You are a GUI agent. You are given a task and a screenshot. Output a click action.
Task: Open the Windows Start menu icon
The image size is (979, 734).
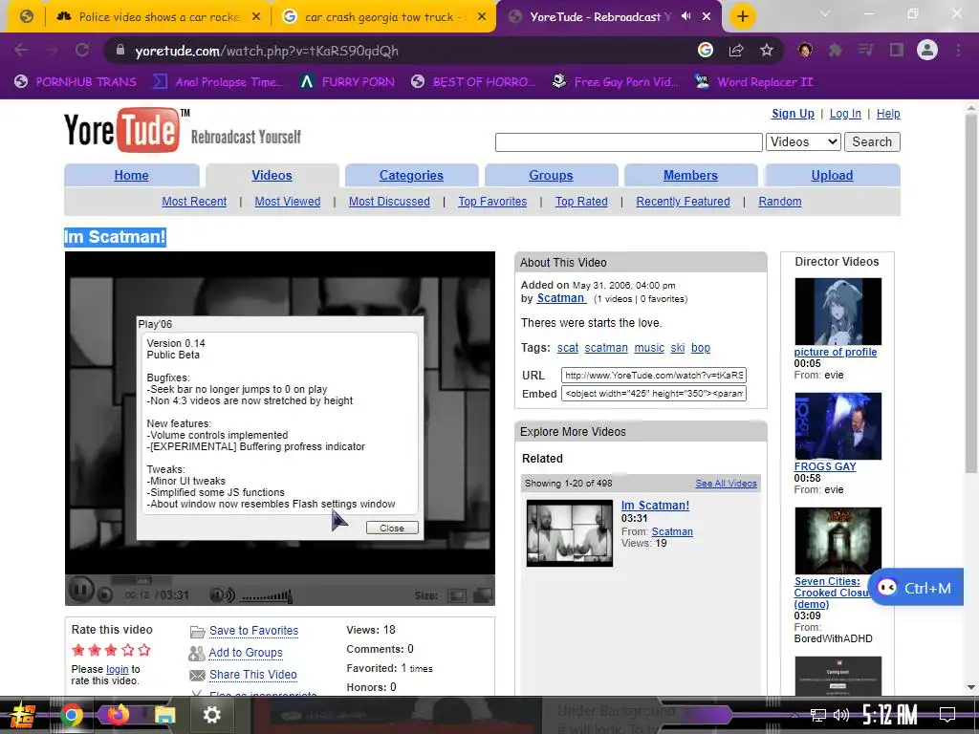click(x=22, y=715)
